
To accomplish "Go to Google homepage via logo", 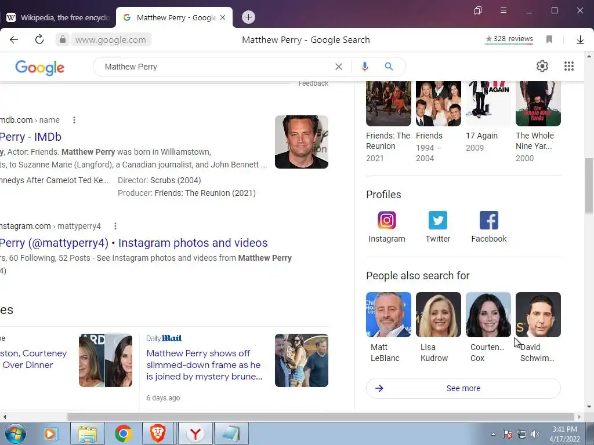I will tap(40, 67).
